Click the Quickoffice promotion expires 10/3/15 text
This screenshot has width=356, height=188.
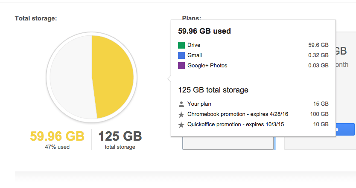236,124
